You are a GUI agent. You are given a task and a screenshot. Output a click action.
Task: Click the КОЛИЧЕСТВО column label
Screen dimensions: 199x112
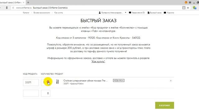click(47, 74)
